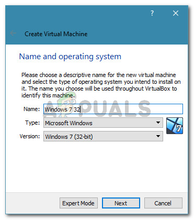The image size is (194, 220).
Task: Click the 'Type:' label
Action: coord(32,123)
